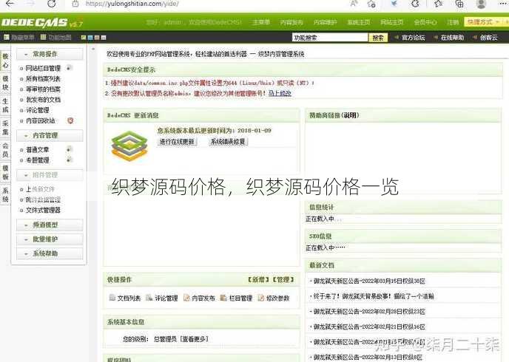The height and width of the screenshot is (362, 509).
Task: Click the lock icon in address bar
Action: click(75, 4)
